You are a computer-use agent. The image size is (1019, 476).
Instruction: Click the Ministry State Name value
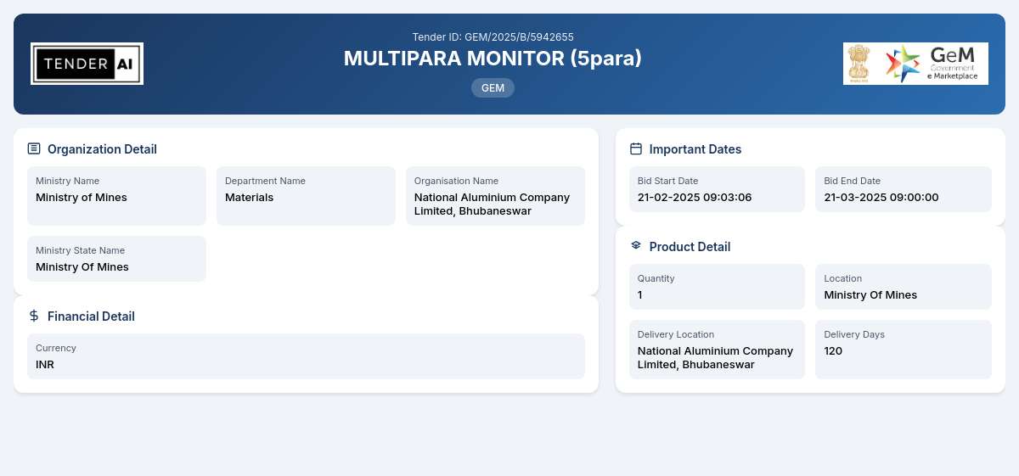82,267
